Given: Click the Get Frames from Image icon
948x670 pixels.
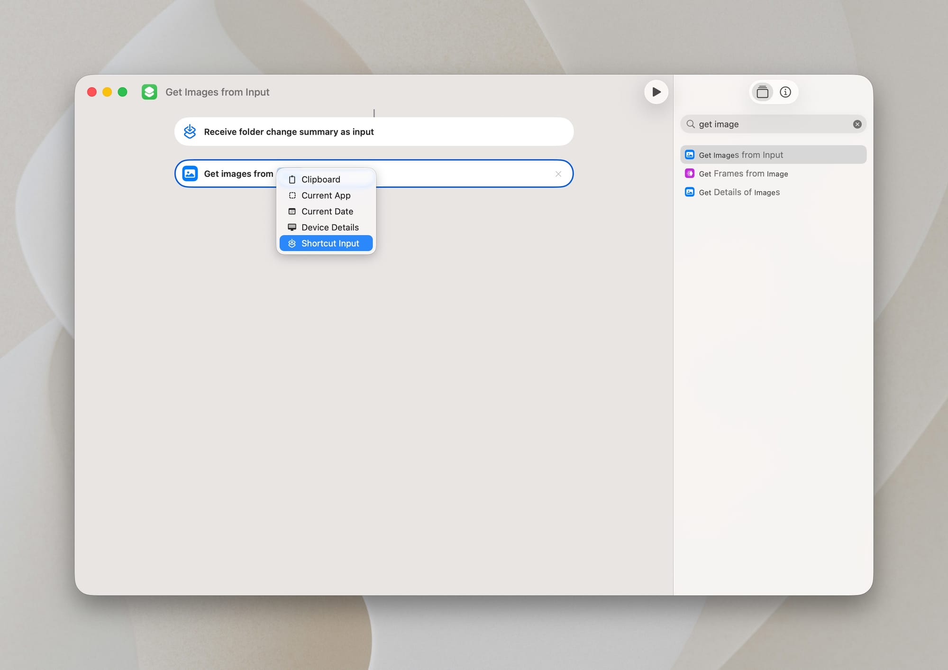Looking at the screenshot, I should [690, 174].
